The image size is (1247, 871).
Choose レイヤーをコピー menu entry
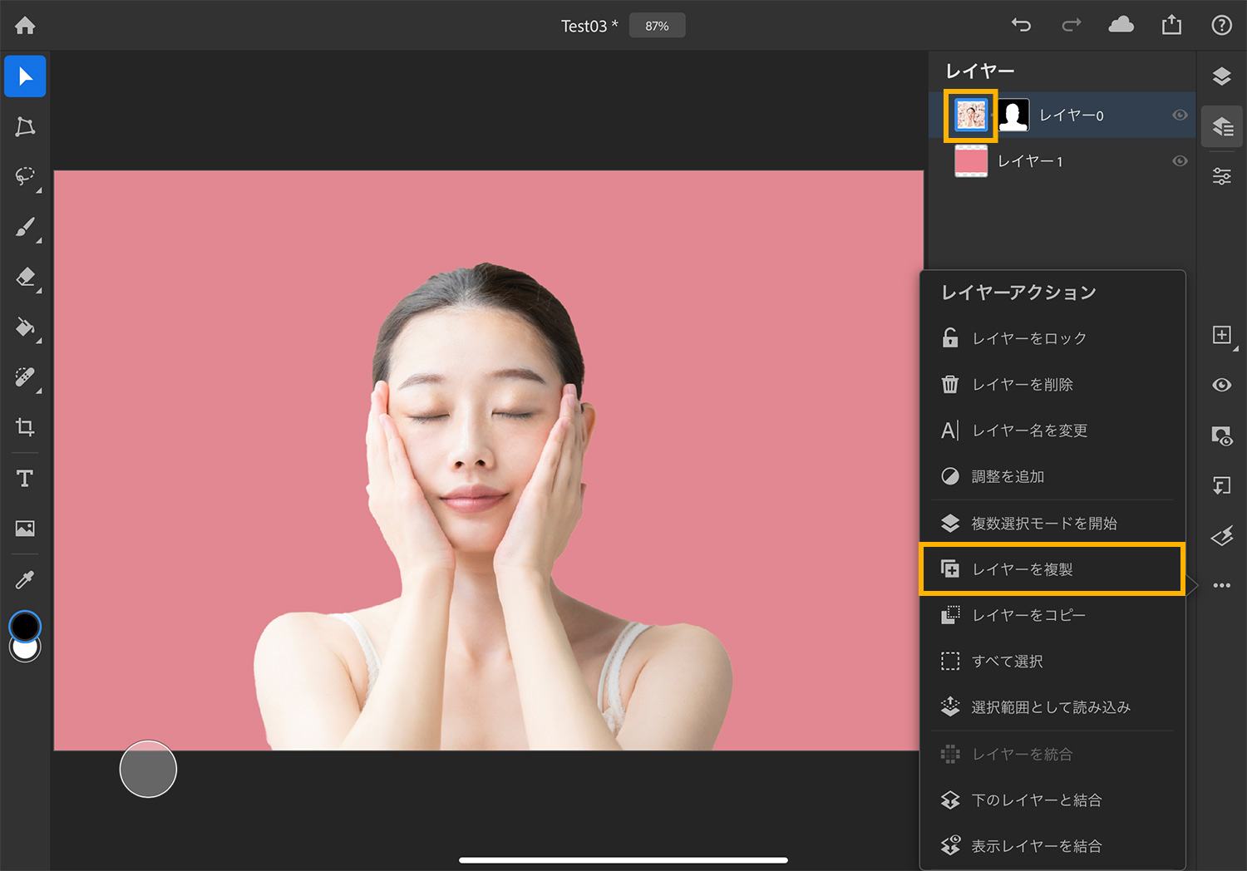coord(1052,615)
